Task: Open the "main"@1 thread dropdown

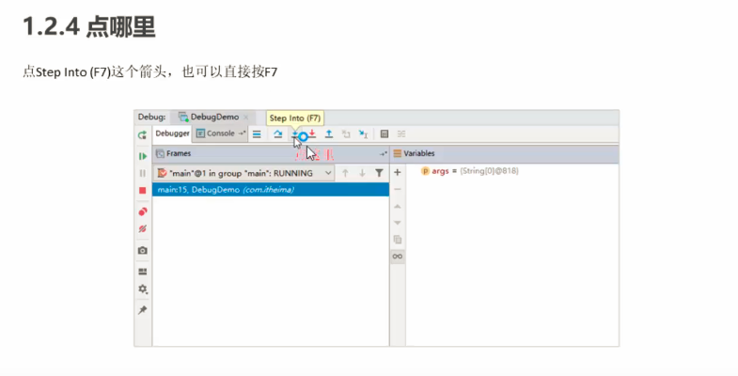Action: [244, 173]
